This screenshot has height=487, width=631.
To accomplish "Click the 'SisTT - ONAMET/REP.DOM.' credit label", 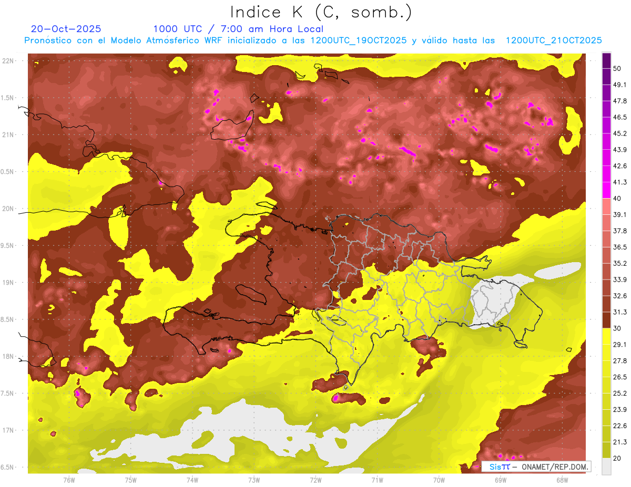I will [x=537, y=467].
